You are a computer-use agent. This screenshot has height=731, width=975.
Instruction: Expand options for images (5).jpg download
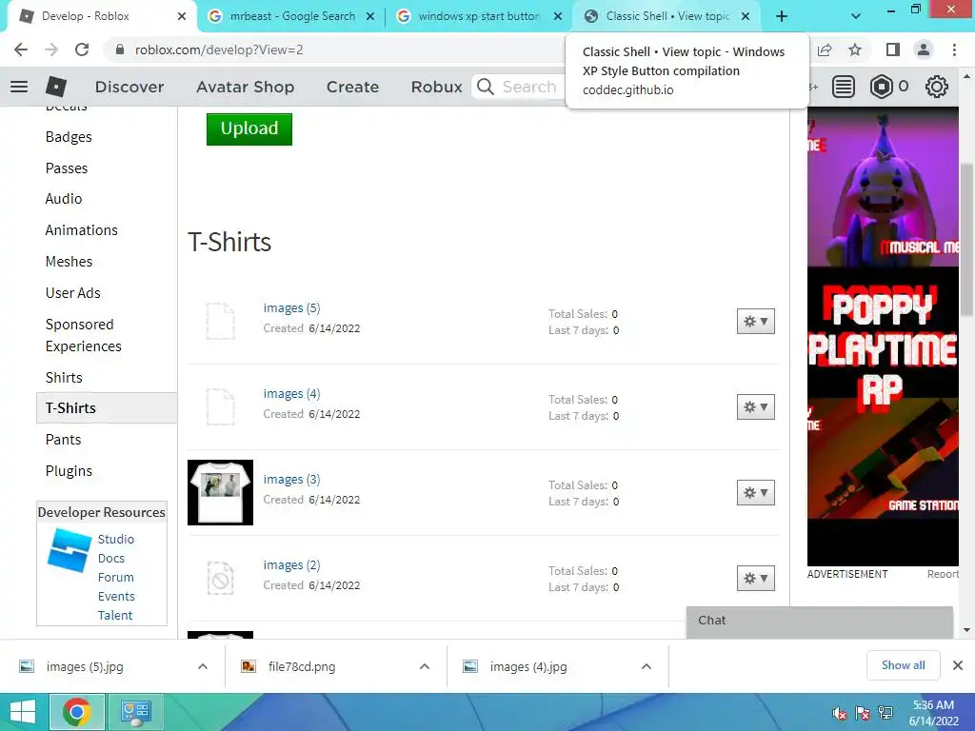pyautogui.click(x=203, y=666)
